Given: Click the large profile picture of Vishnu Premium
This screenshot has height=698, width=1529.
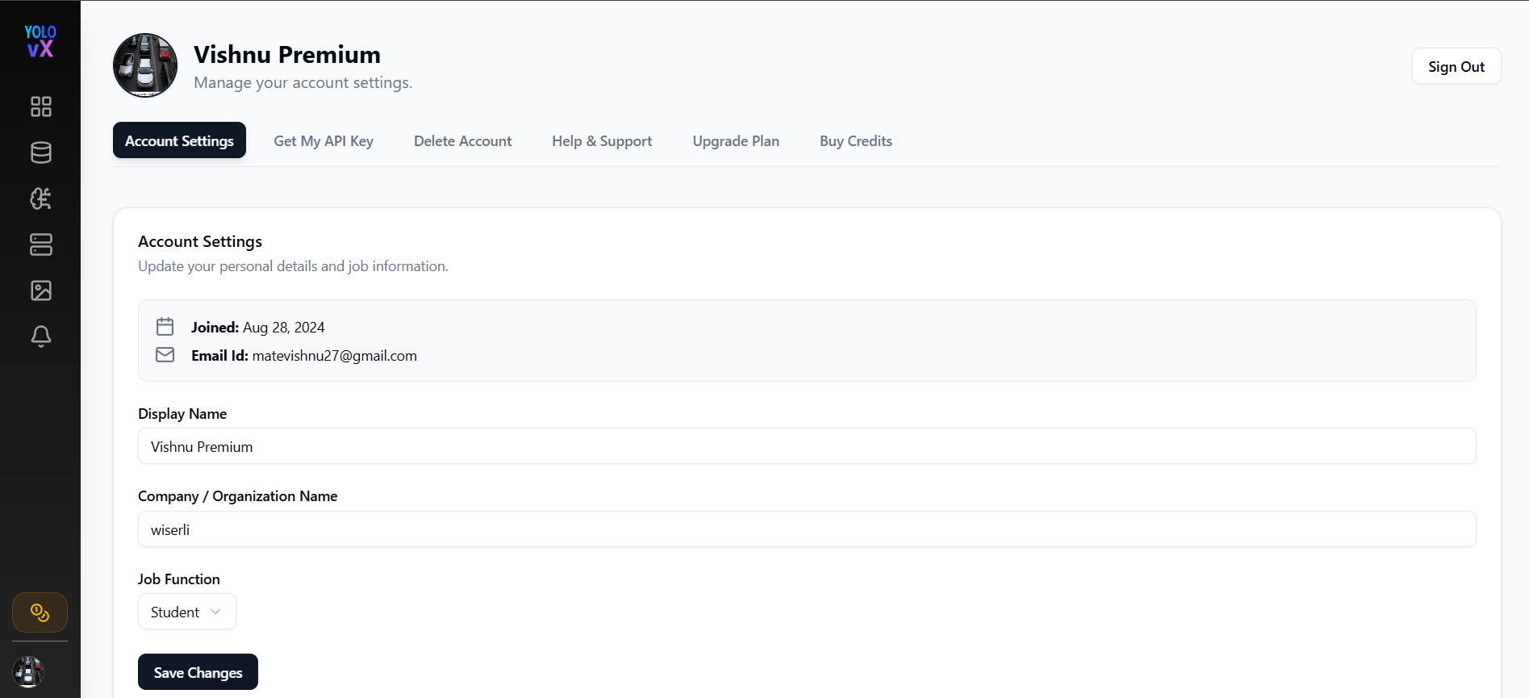Looking at the screenshot, I should 145,65.
